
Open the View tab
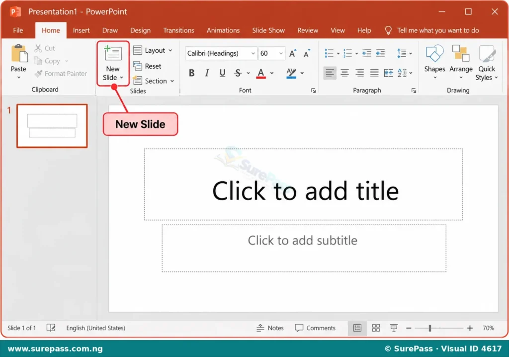(338, 30)
